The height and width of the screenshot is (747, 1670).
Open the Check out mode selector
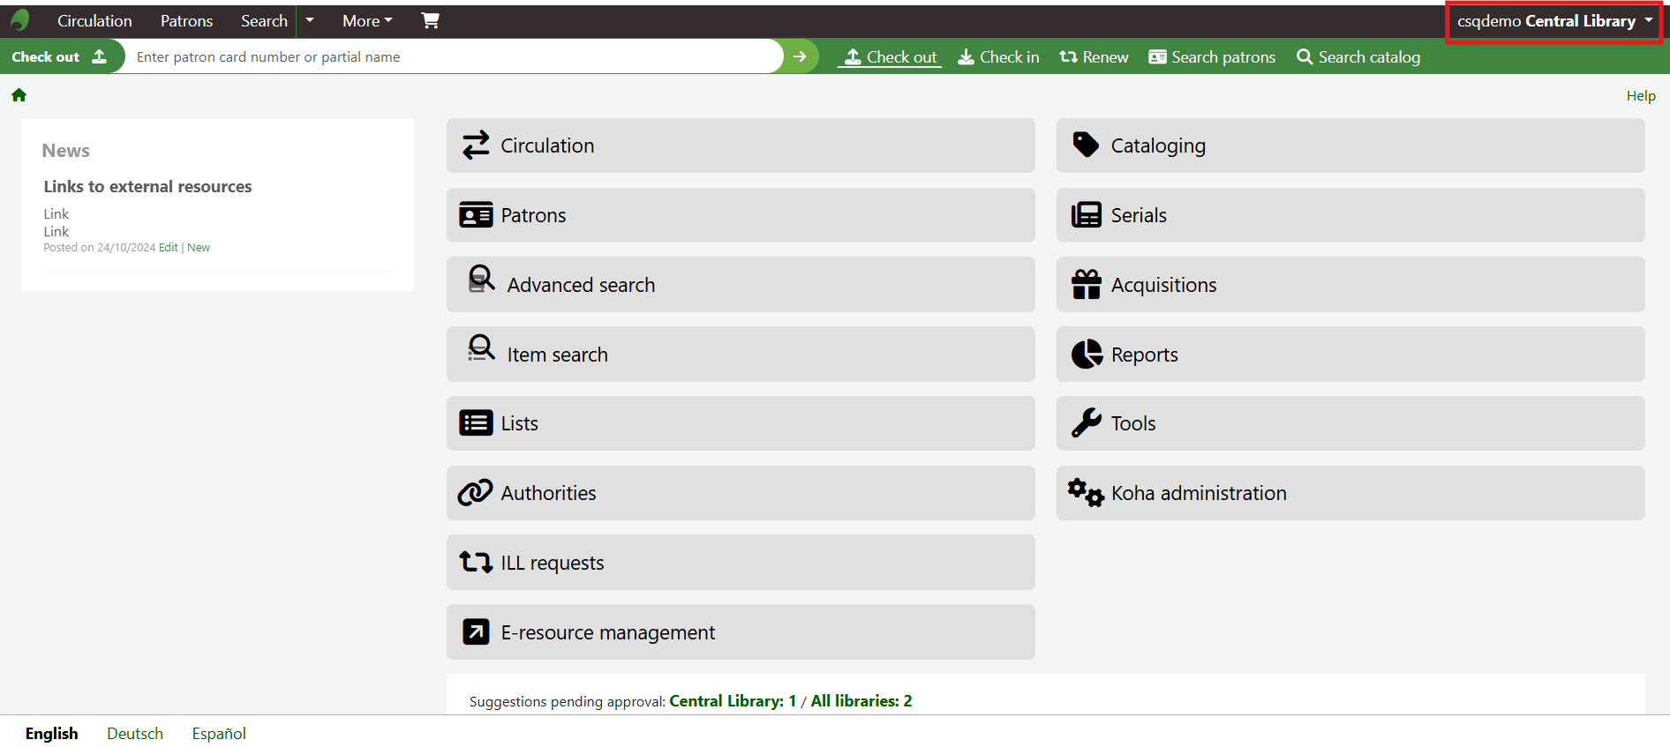(x=59, y=56)
